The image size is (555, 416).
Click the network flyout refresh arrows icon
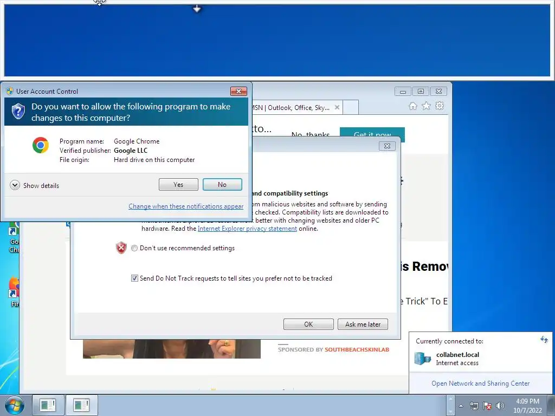point(544,340)
